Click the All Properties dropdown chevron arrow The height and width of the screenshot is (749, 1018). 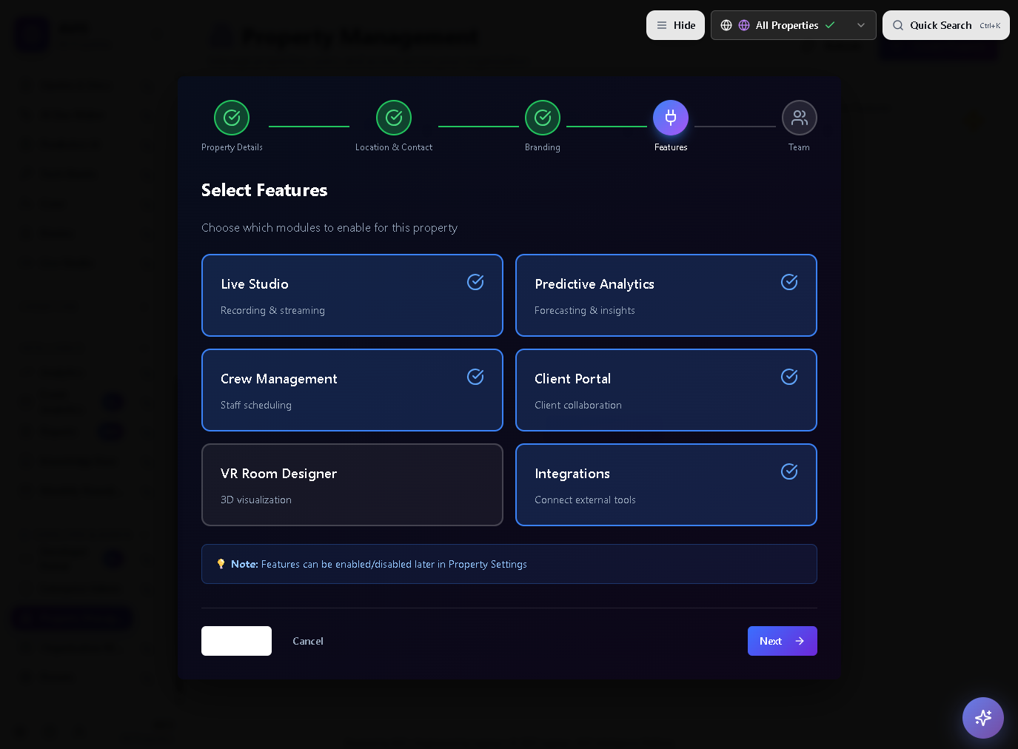pos(861,25)
